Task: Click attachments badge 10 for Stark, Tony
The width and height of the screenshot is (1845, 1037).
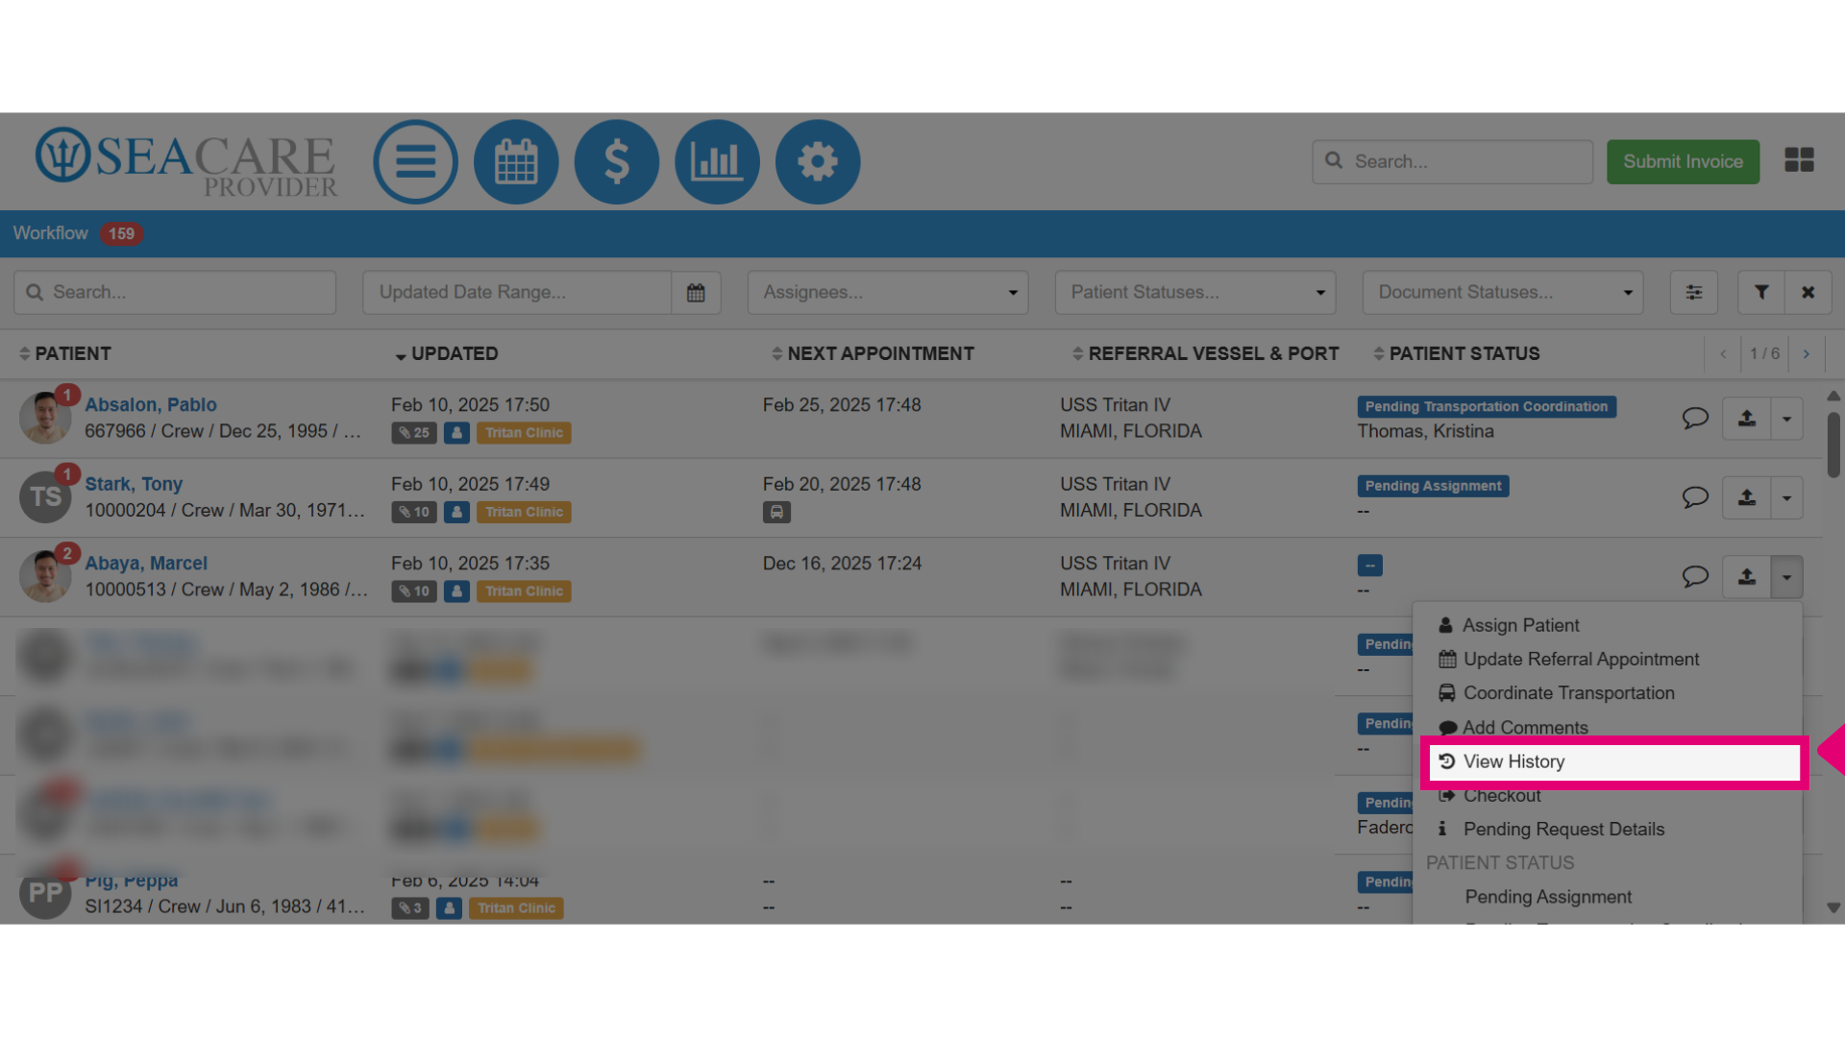Action: [x=414, y=512]
